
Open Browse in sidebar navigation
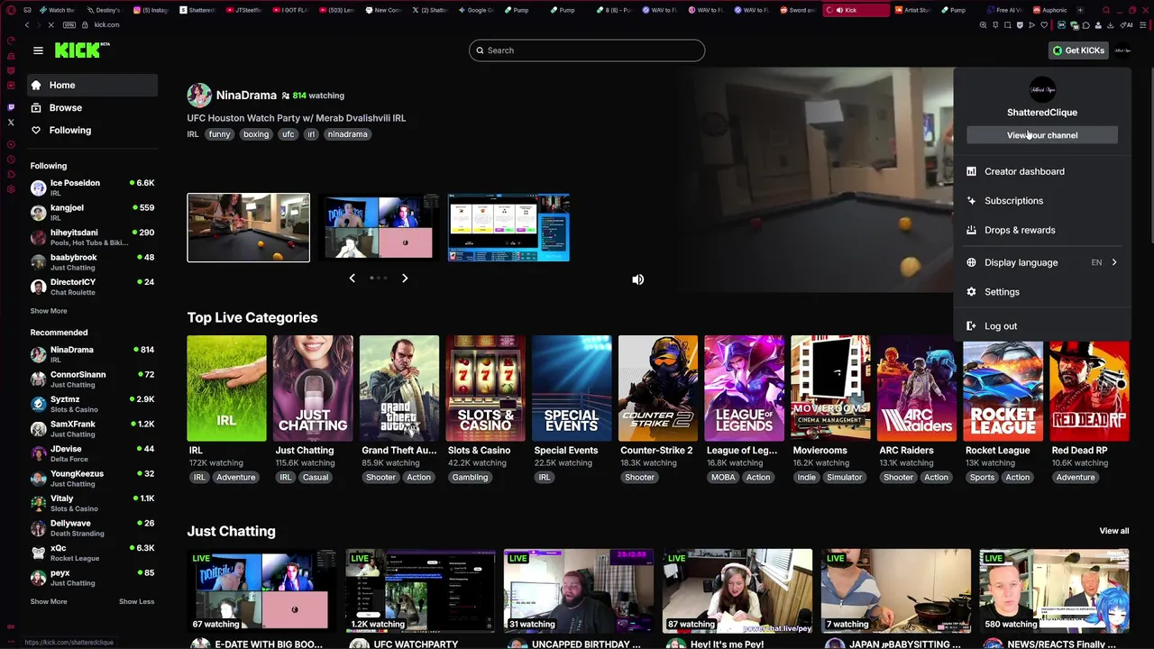(92, 107)
